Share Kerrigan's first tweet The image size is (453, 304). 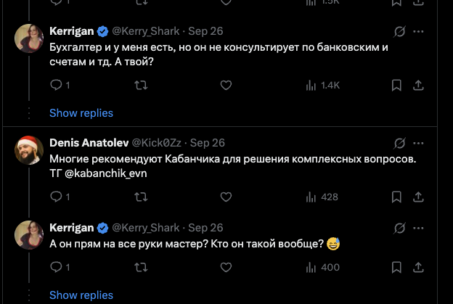418,86
